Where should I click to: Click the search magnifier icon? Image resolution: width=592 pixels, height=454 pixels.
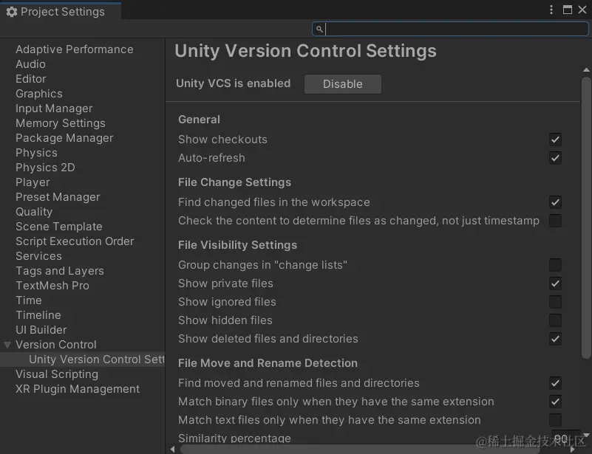coord(319,29)
